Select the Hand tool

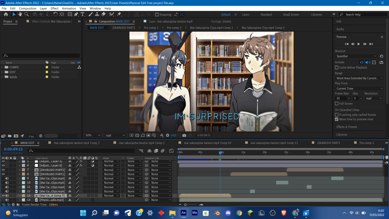[20, 14]
